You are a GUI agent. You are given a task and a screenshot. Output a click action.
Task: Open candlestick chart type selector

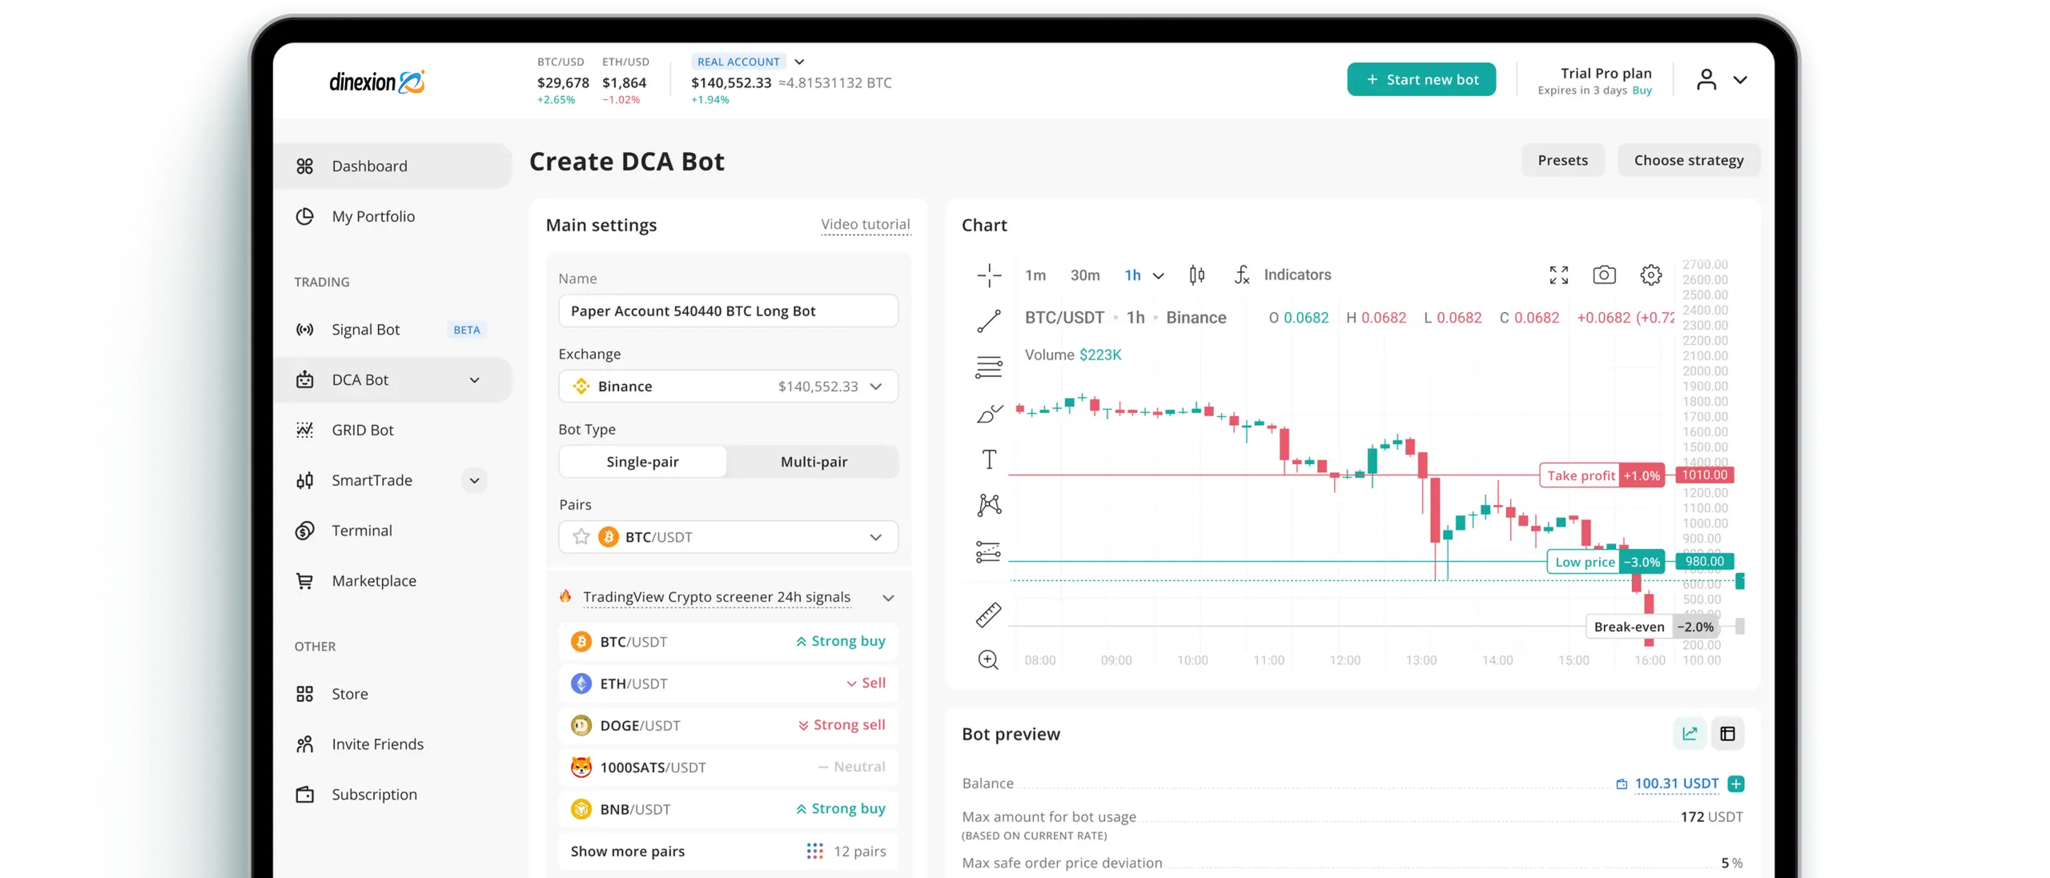[1196, 275]
